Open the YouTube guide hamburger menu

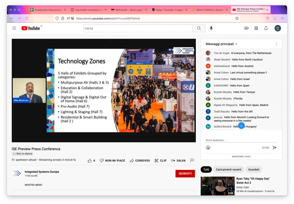(14, 28)
